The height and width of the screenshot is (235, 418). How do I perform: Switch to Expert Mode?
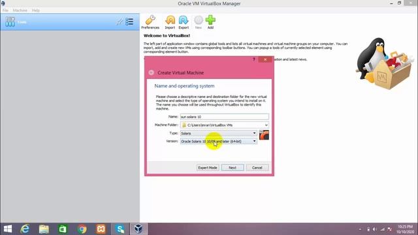pos(208,168)
